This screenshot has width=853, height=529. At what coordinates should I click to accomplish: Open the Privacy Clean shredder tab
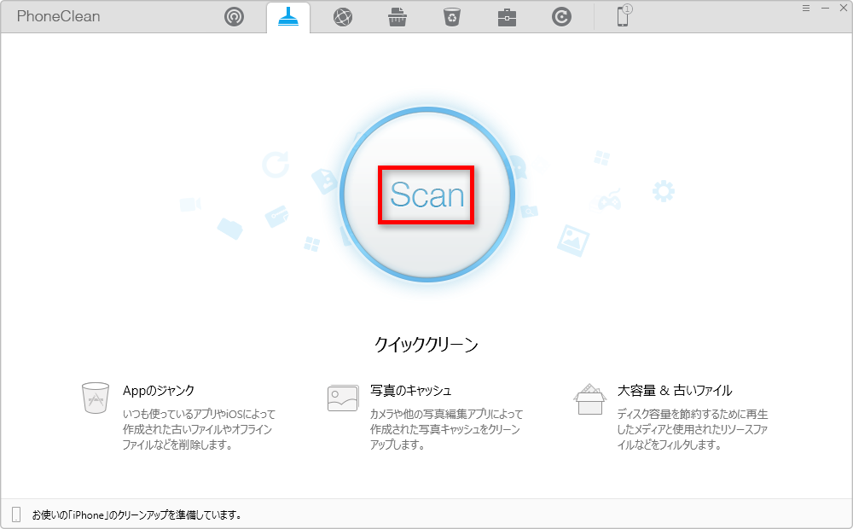click(x=397, y=17)
